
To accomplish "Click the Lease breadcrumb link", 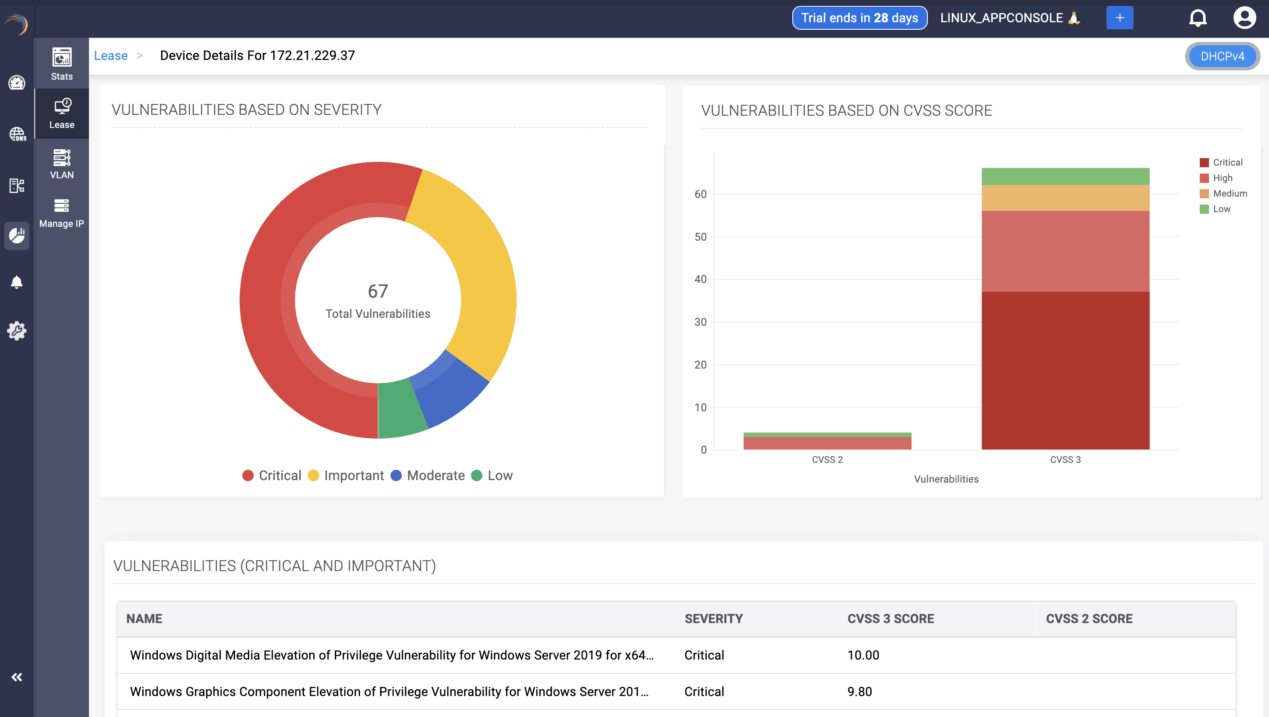I will click(111, 56).
